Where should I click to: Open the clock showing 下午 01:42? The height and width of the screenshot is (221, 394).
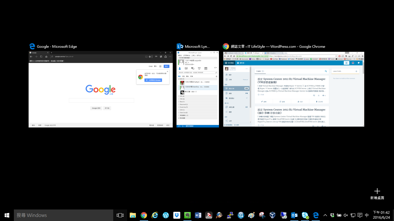pos(381,215)
